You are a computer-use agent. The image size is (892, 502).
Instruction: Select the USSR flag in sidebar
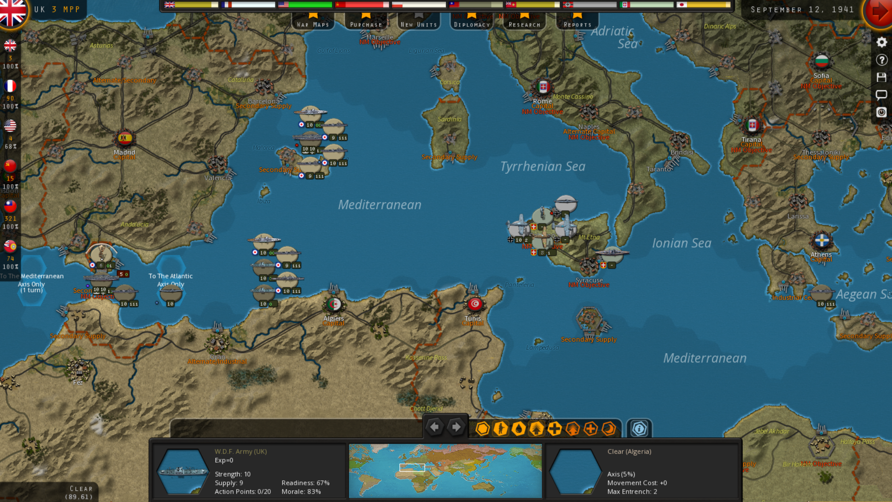pyautogui.click(x=10, y=166)
